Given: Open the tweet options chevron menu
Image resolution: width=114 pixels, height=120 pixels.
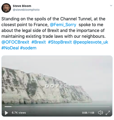Looking at the screenshot, I should click(x=111, y=6).
